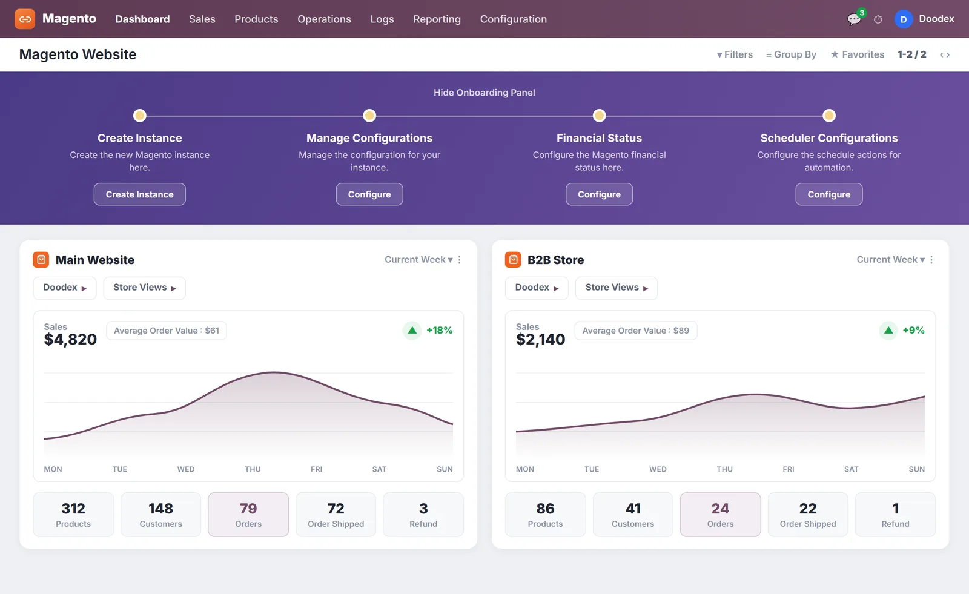The width and height of the screenshot is (969, 594).
Task: Configure under Manage Configurations
Action: pos(369,194)
